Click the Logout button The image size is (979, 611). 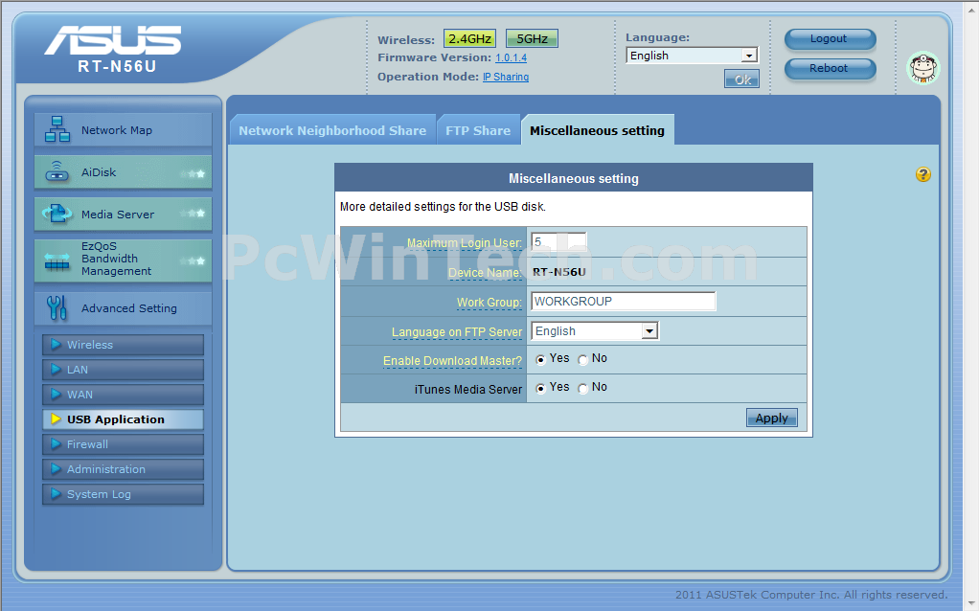[830, 38]
